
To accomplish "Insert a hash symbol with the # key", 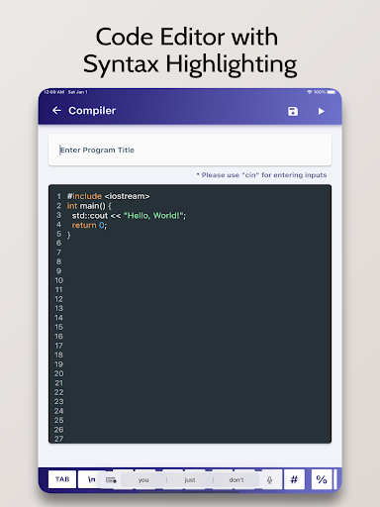I will (294, 479).
